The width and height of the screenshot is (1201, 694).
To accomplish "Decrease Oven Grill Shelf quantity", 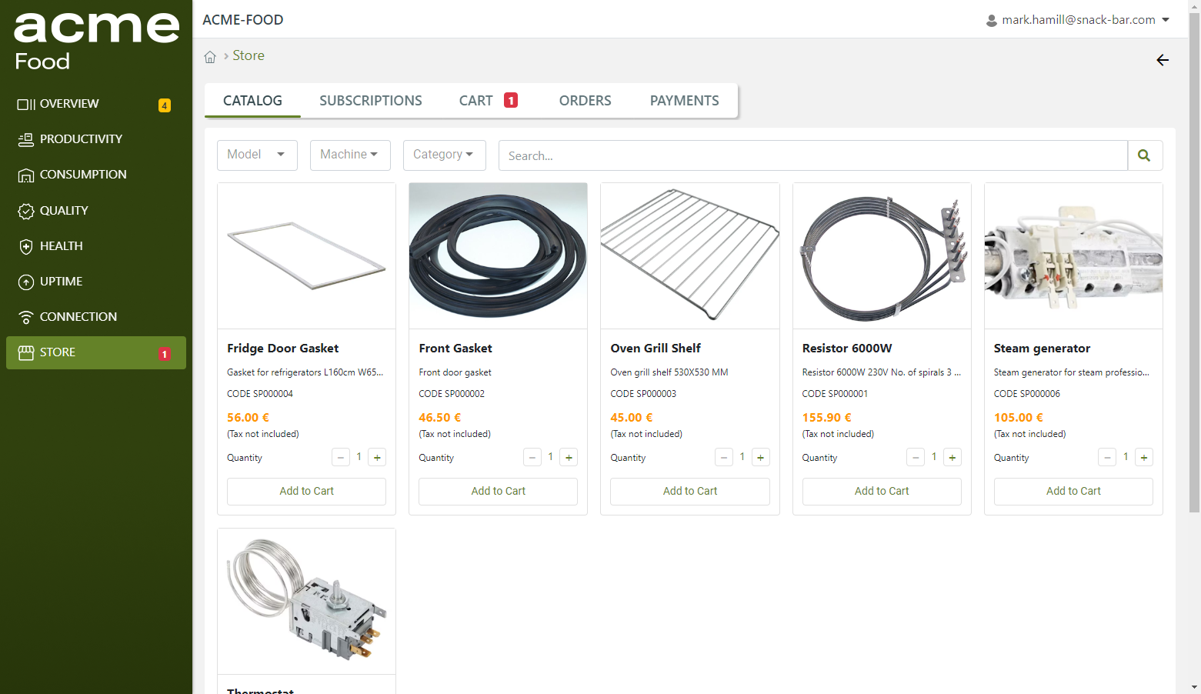I will [724, 458].
